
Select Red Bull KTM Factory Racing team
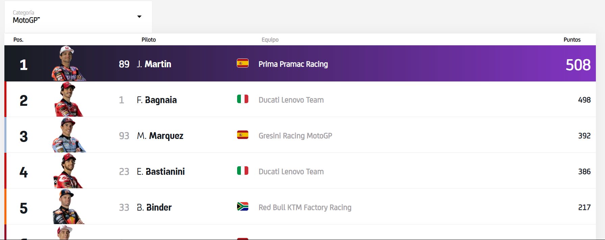tap(305, 208)
